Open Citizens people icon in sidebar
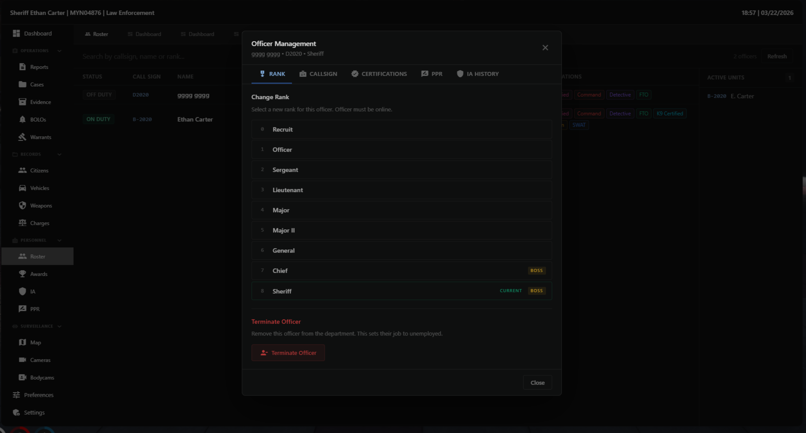 (x=22, y=170)
